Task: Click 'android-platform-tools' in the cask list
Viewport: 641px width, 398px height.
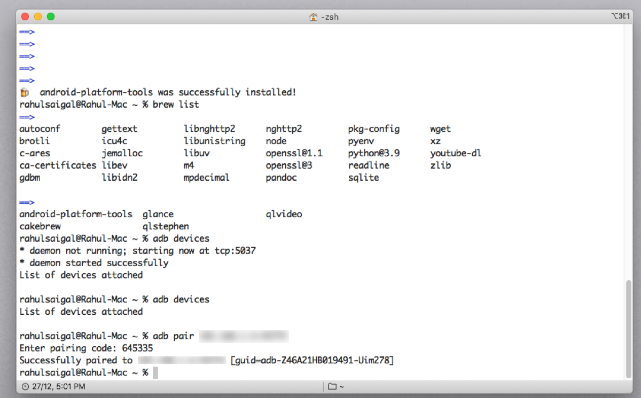Action: coord(76,214)
